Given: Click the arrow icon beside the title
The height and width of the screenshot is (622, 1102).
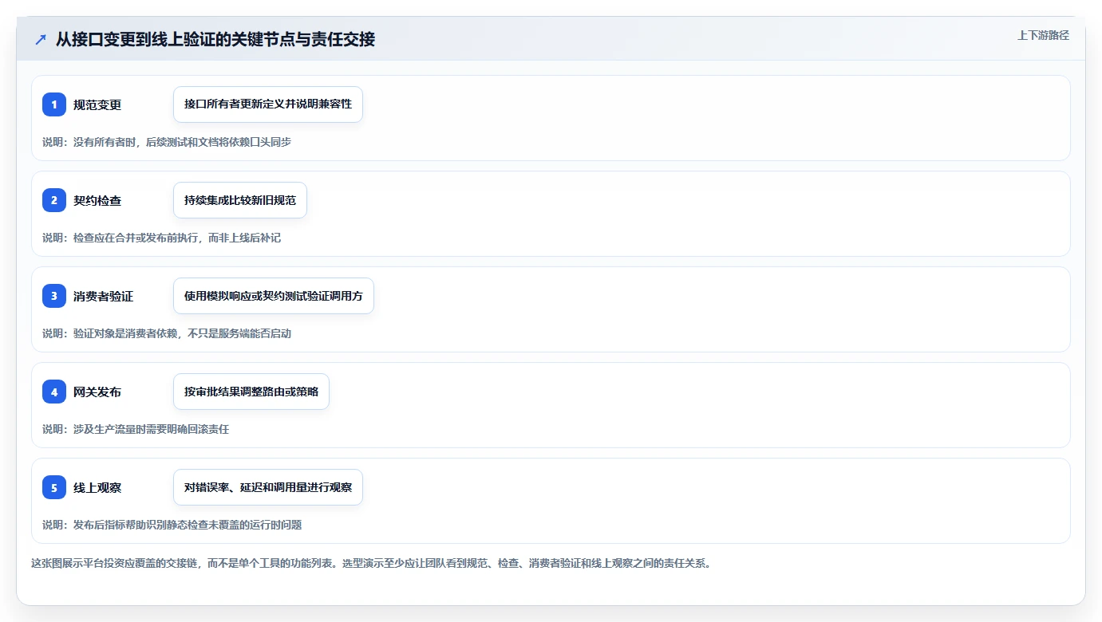Looking at the screenshot, I should tap(41, 39).
